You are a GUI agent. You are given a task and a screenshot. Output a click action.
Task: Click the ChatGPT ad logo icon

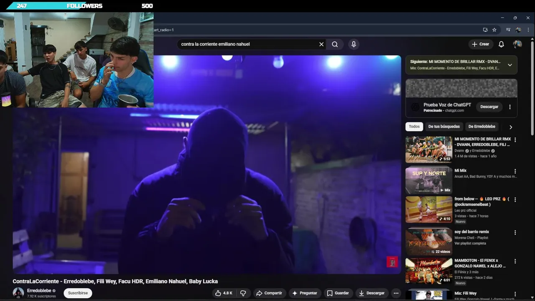pyautogui.click(x=415, y=107)
